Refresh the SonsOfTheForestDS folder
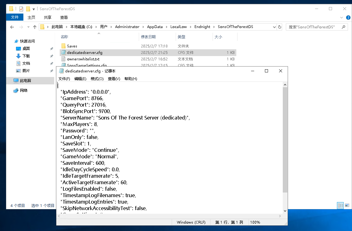This screenshot has width=352, height=231. tap(280, 27)
